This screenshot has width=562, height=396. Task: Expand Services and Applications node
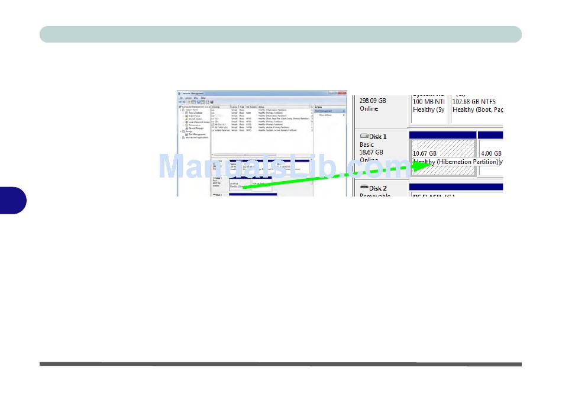[x=180, y=137]
